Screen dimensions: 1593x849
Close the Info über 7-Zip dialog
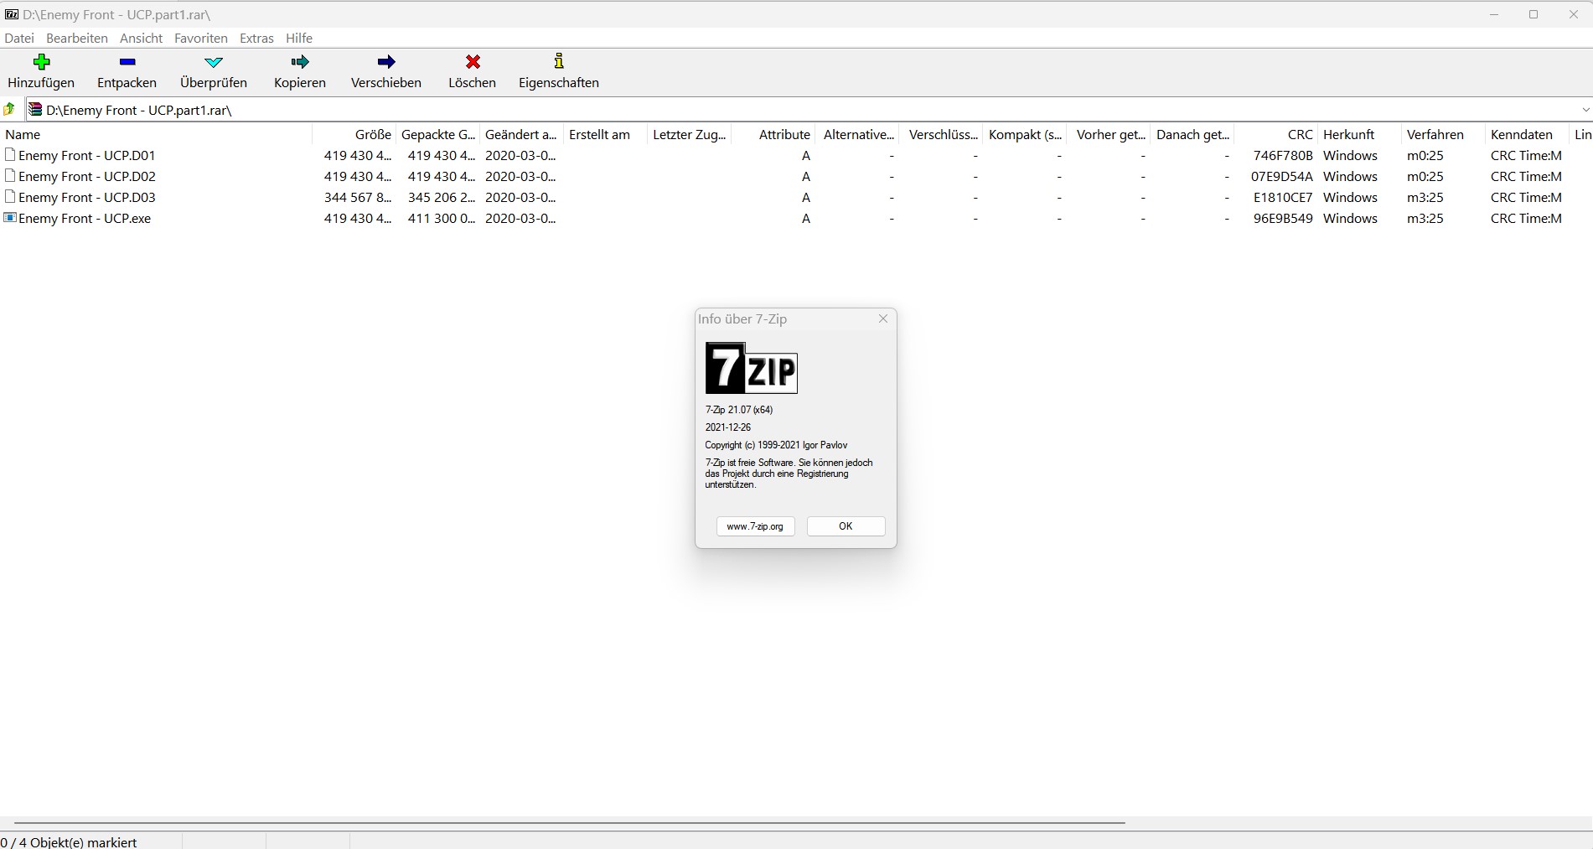point(882,318)
